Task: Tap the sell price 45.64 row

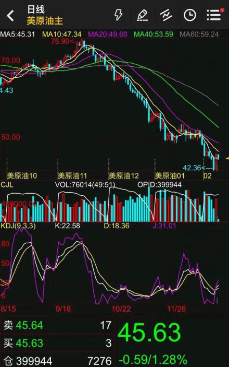Action: (57, 325)
